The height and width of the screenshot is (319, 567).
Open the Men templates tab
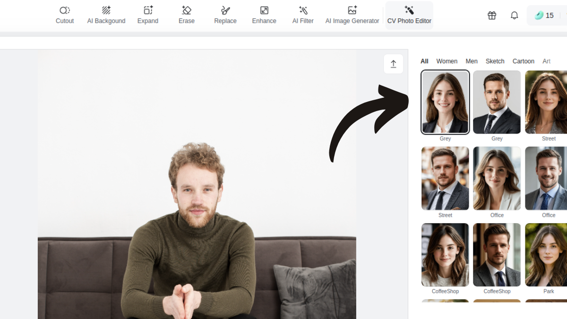472,61
